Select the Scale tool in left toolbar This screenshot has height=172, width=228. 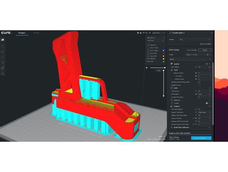3,52
